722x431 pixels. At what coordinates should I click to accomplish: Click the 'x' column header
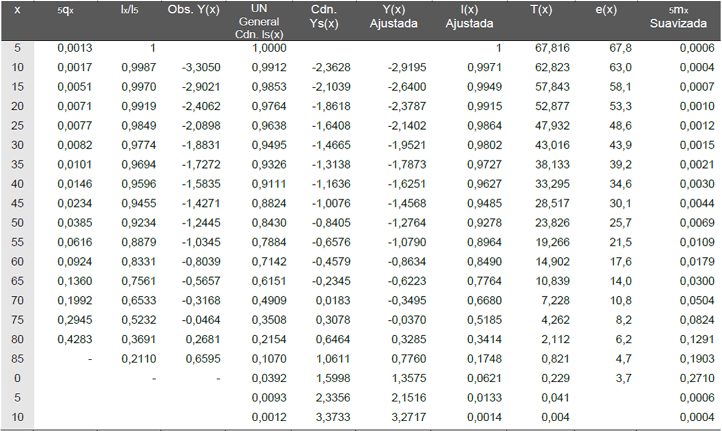coord(17,9)
